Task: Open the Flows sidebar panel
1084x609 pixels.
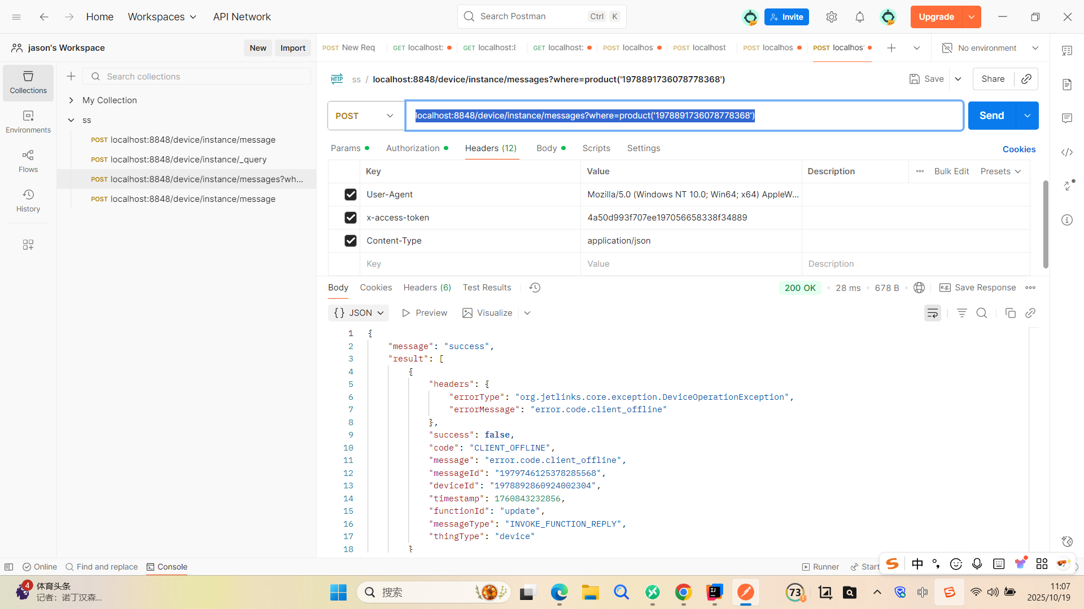Action: [28, 161]
